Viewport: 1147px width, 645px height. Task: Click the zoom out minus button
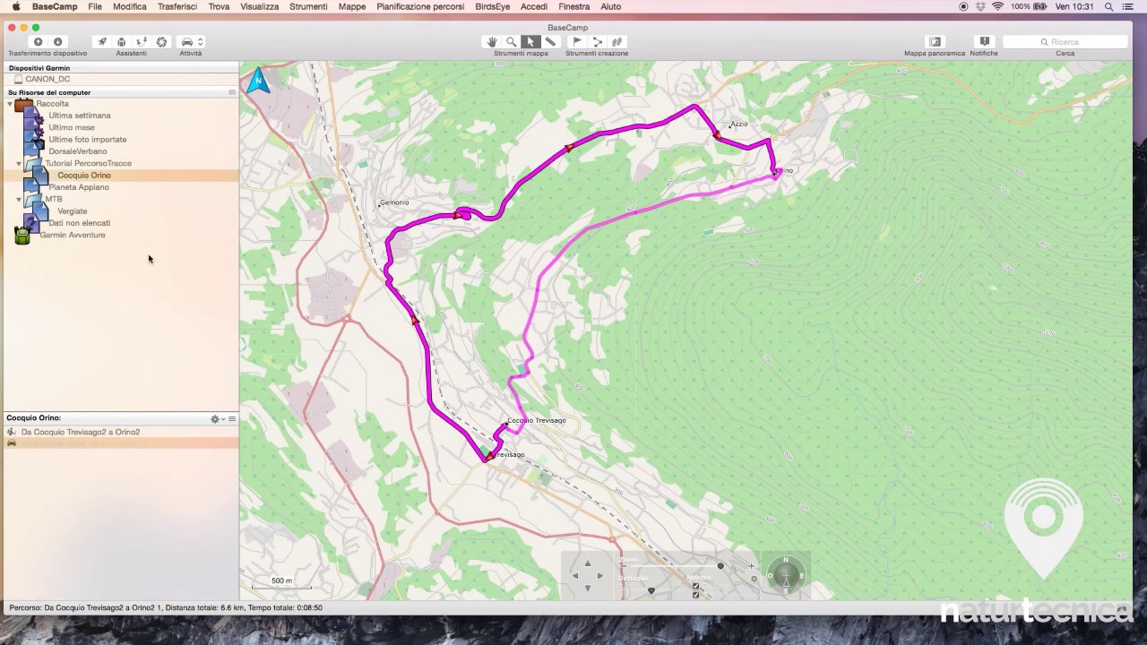pos(625,566)
